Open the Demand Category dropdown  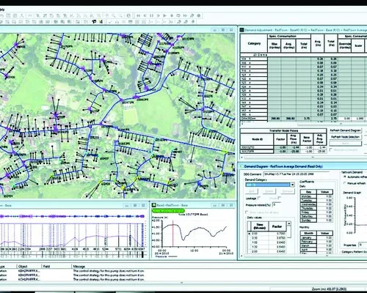click(x=292, y=185)
